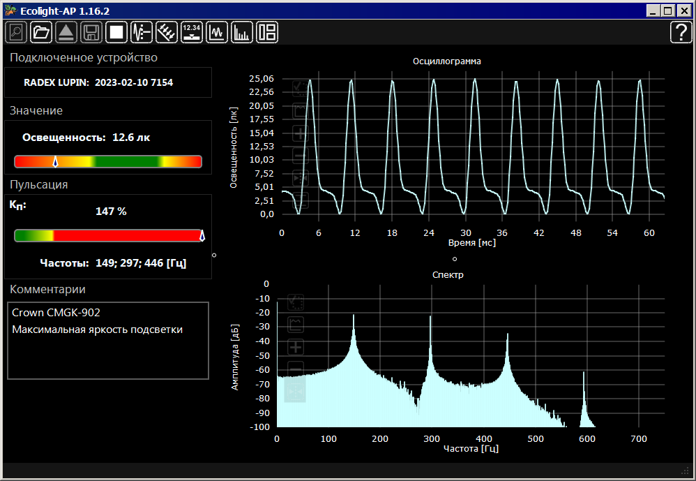
Task: Zoom in oscillogram with plus icon
Action: tap(300, 133)
